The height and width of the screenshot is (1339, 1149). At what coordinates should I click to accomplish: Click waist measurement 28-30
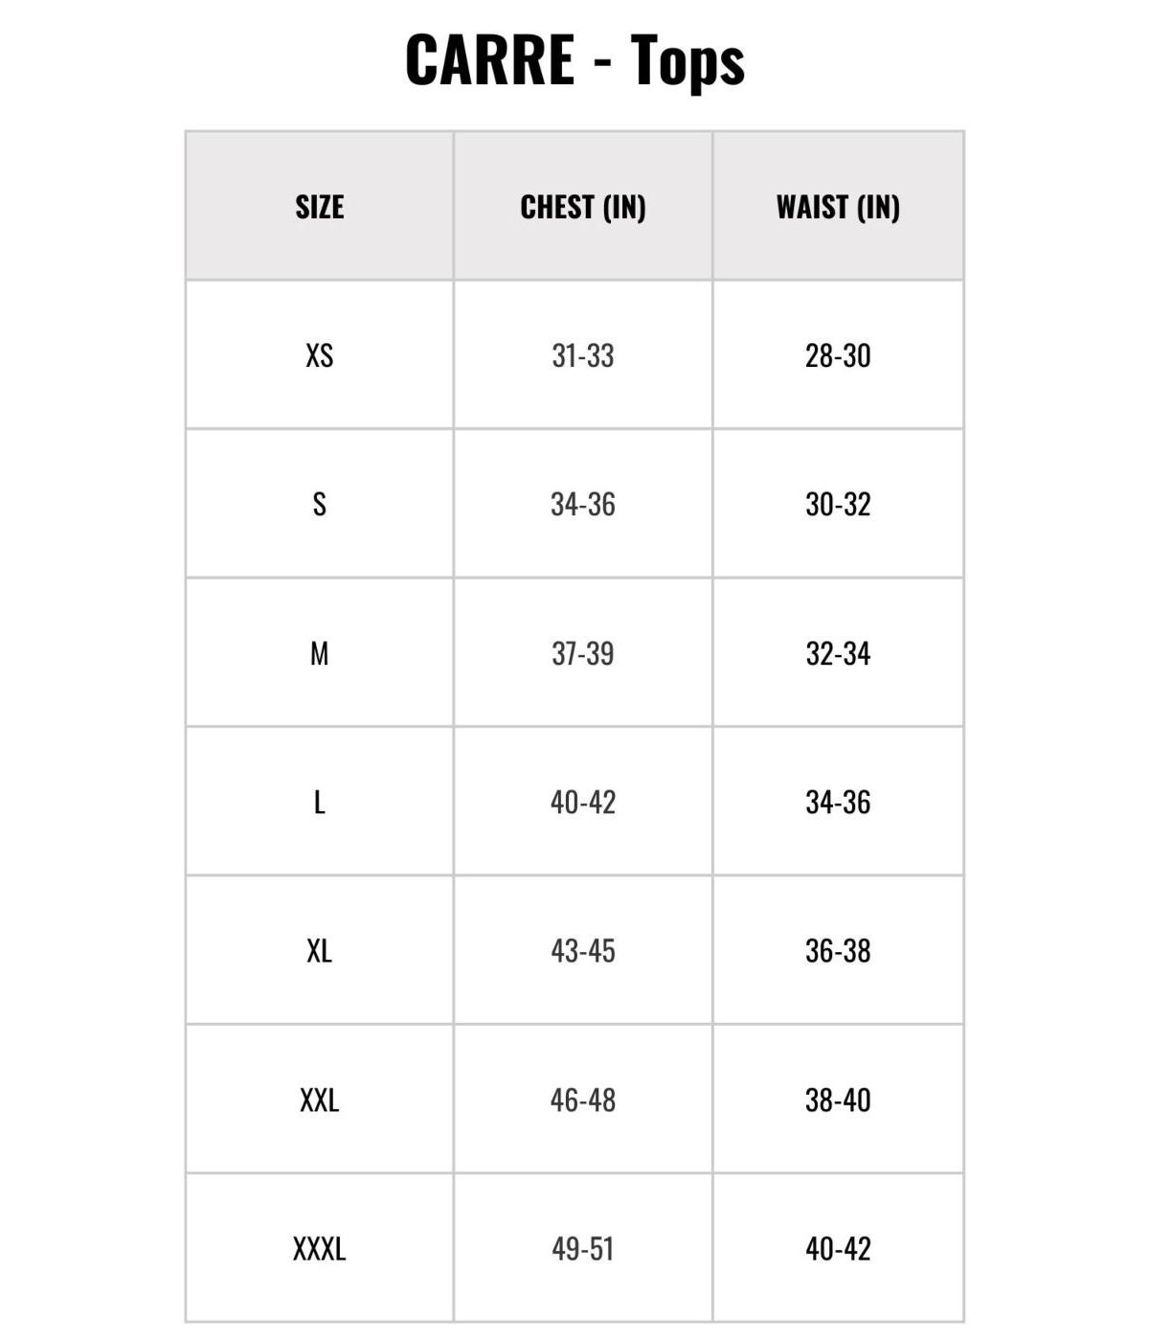pos(838,355)
